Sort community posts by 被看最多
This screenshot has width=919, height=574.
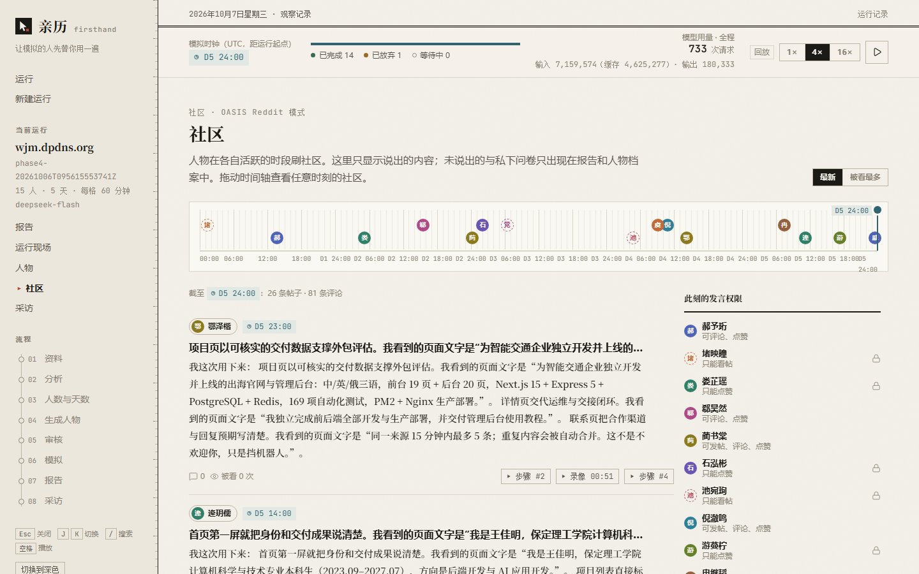(x=865, y=177)
